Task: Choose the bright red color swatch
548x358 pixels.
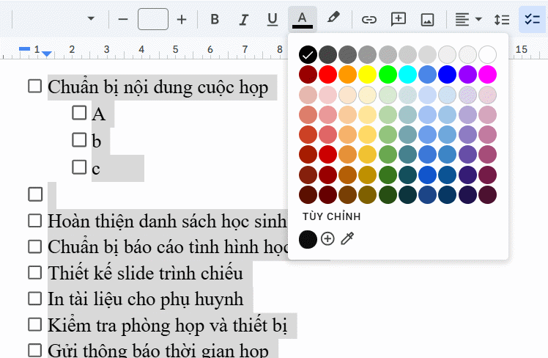Action: 327,75
